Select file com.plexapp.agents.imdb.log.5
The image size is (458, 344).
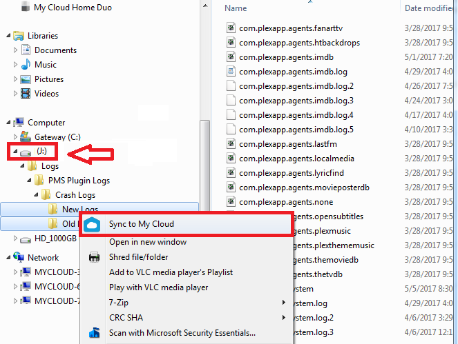pos(296,130)
